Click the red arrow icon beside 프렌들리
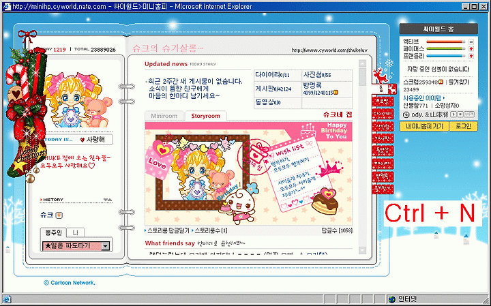Screen dimensions: 491x306 [471, 56]
